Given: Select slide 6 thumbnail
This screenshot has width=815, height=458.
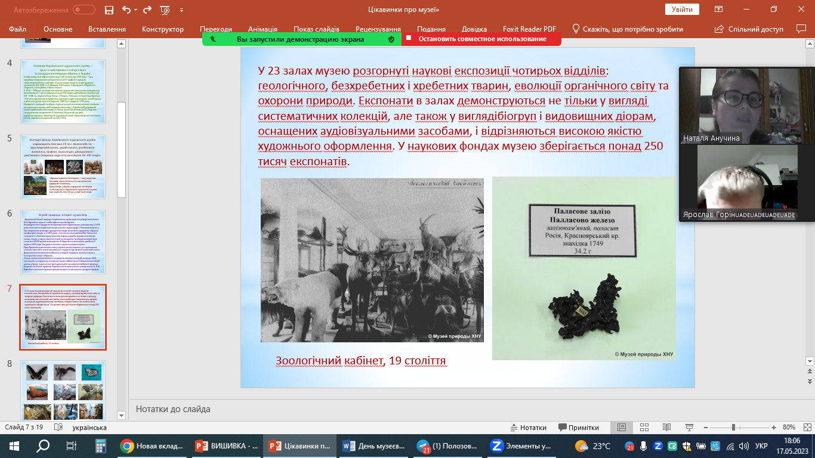Looking at the screenshot, I should coord(63,242).
